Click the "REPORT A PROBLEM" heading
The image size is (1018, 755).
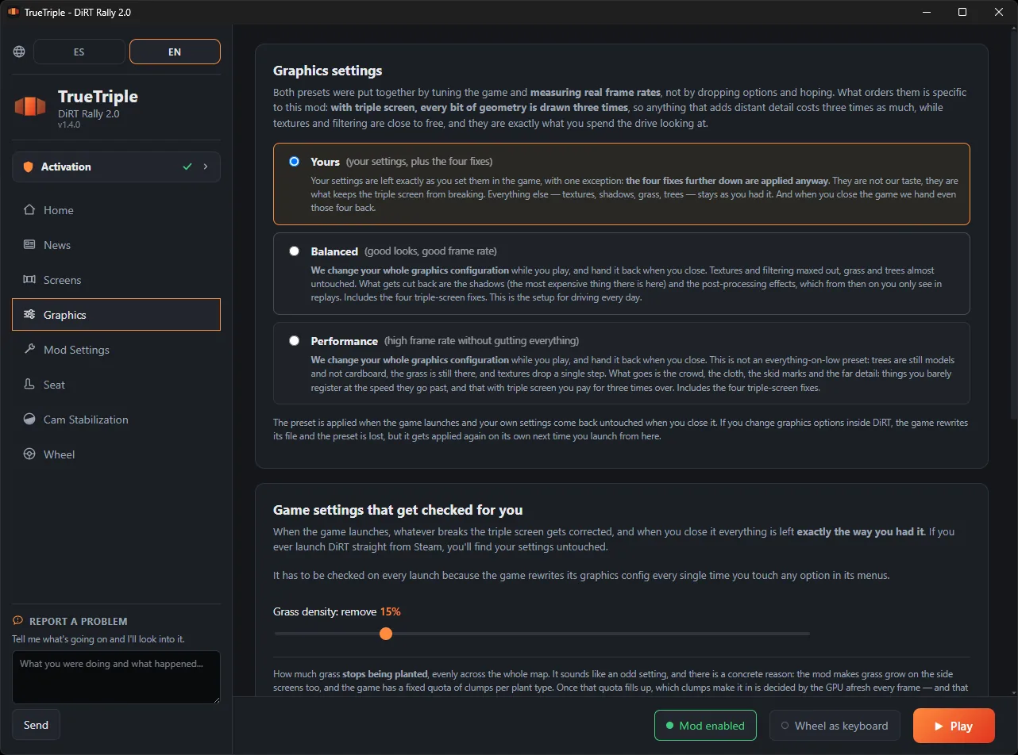click(79, 621)
